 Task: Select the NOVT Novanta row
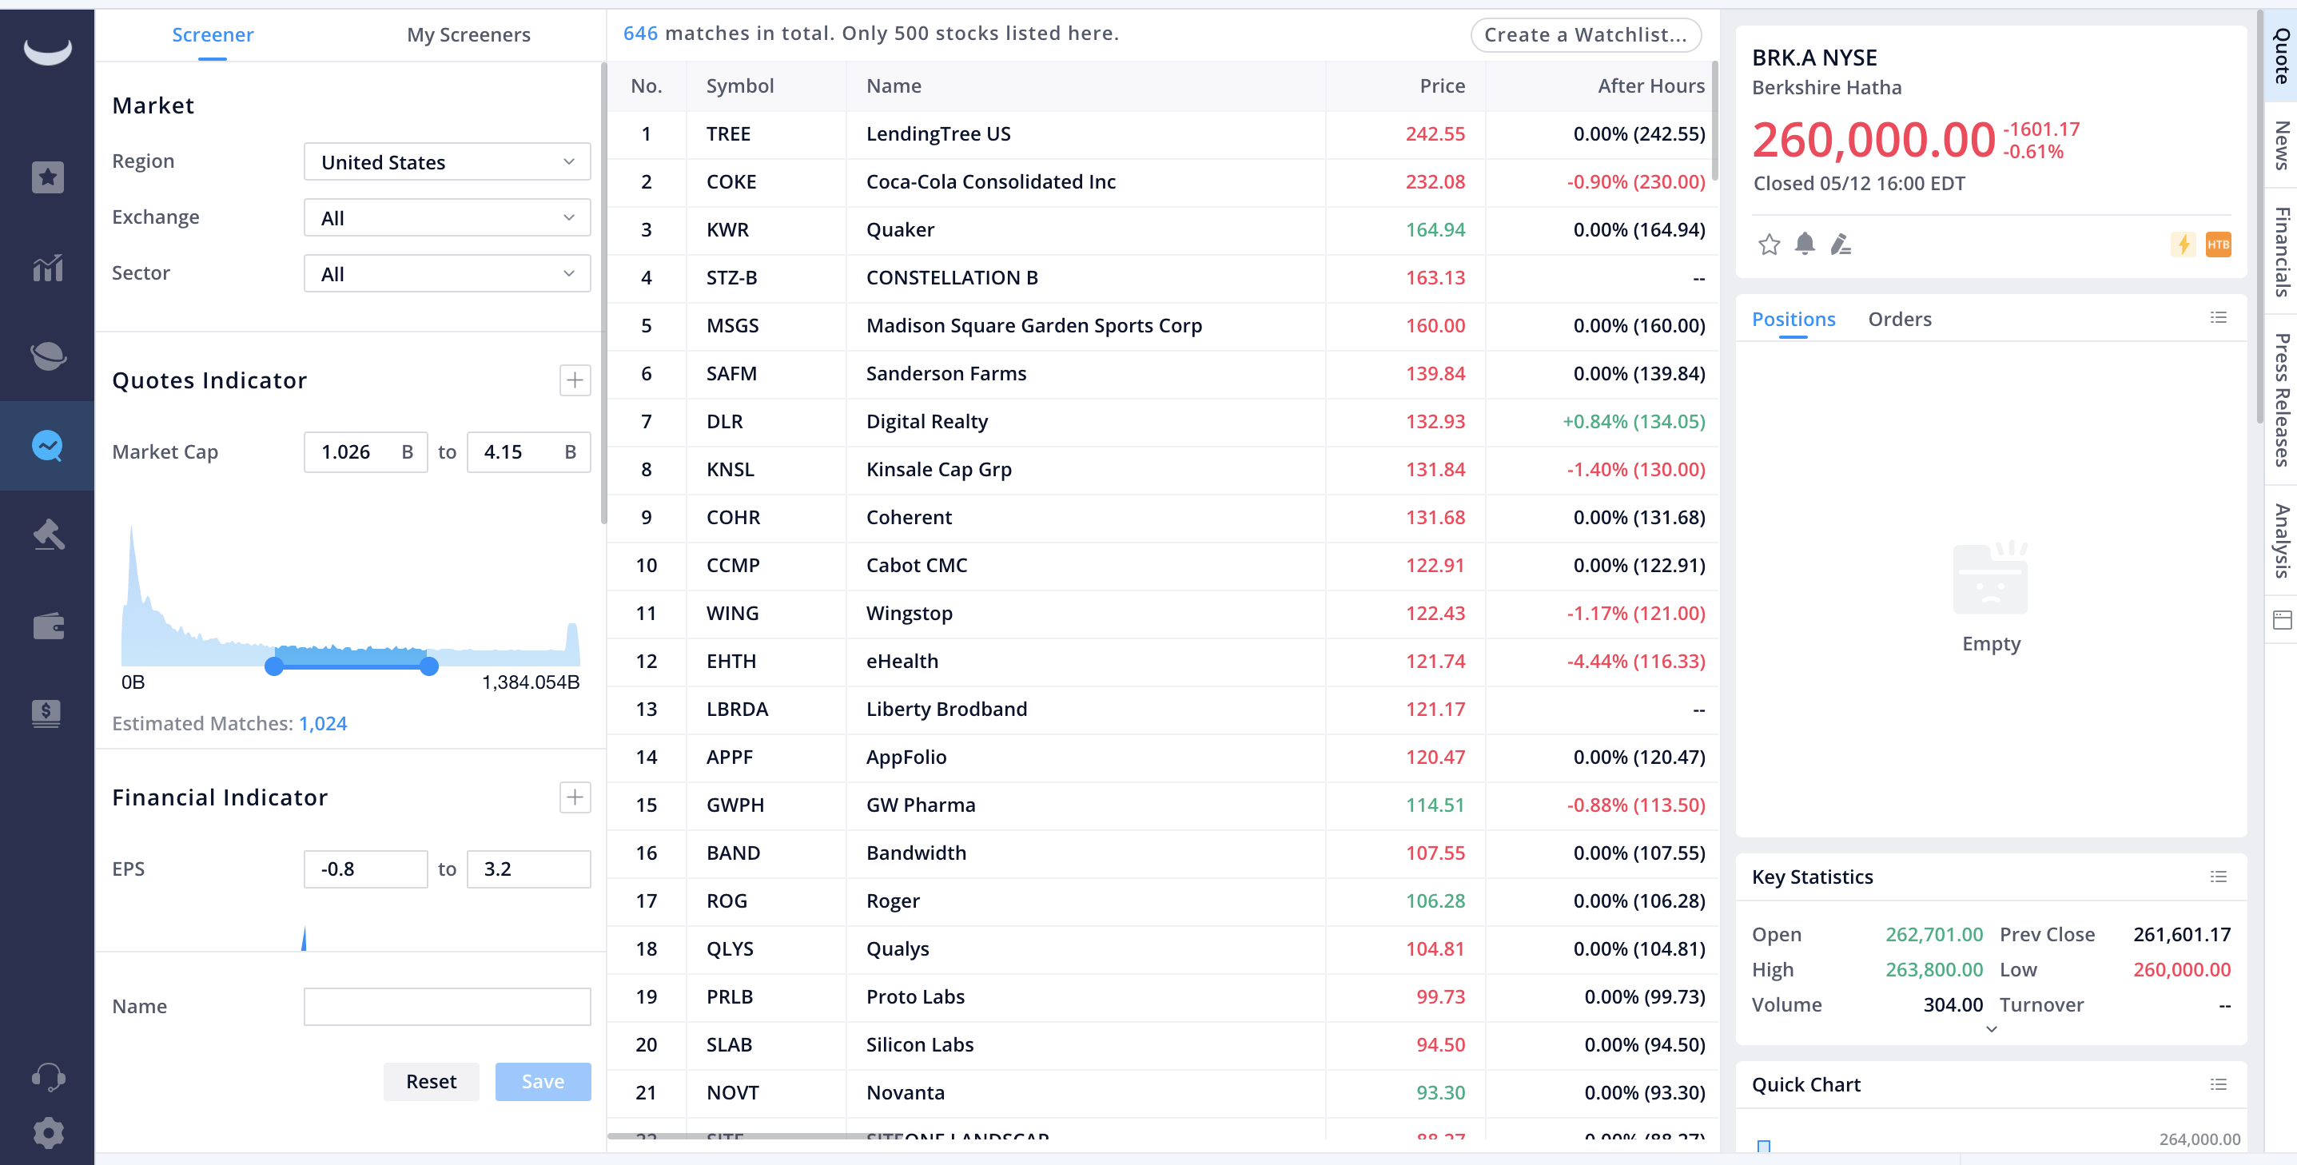tap(1161, 1093)
